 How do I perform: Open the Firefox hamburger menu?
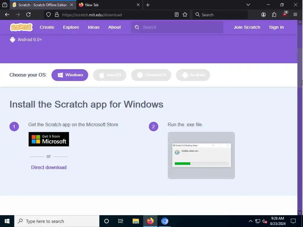pos(295,15)
